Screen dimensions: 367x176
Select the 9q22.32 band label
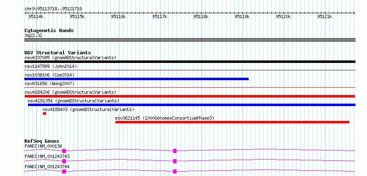point(33,36)
